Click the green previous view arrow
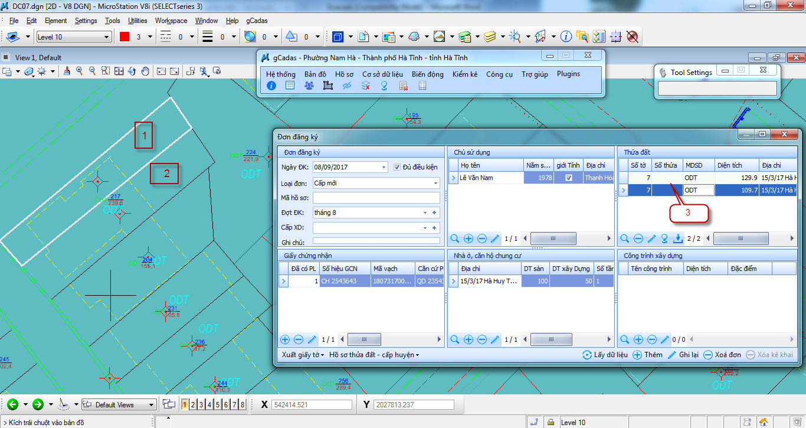 coord(12,404)
